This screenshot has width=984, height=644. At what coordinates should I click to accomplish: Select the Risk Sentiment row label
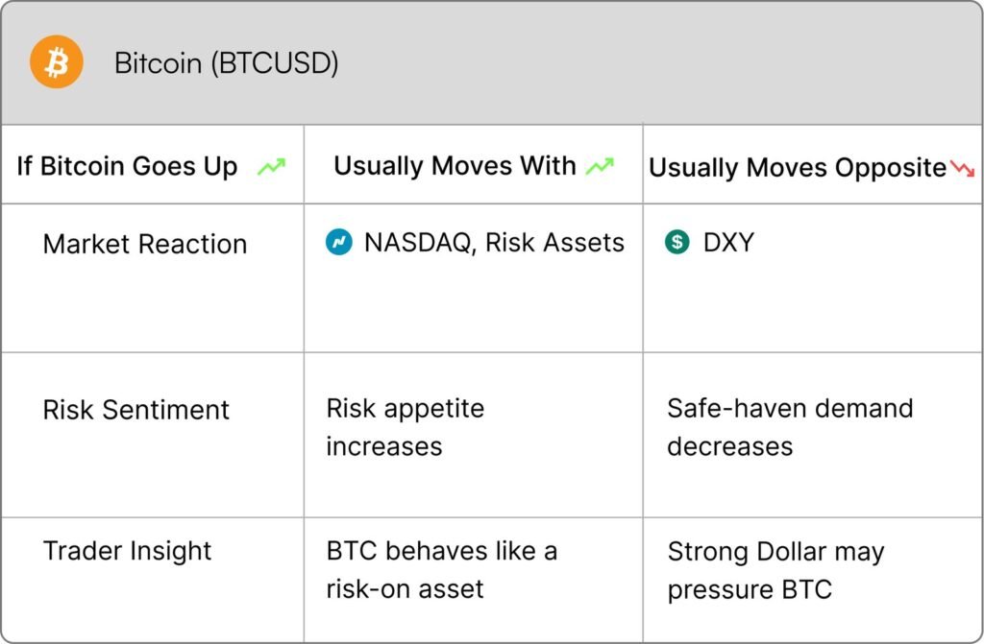tap(136, 410)
